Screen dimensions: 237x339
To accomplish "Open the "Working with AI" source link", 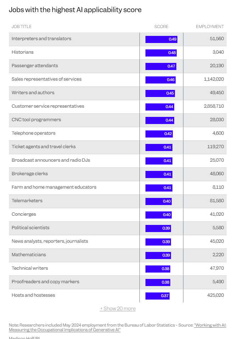I will click(x=117, y=327).
